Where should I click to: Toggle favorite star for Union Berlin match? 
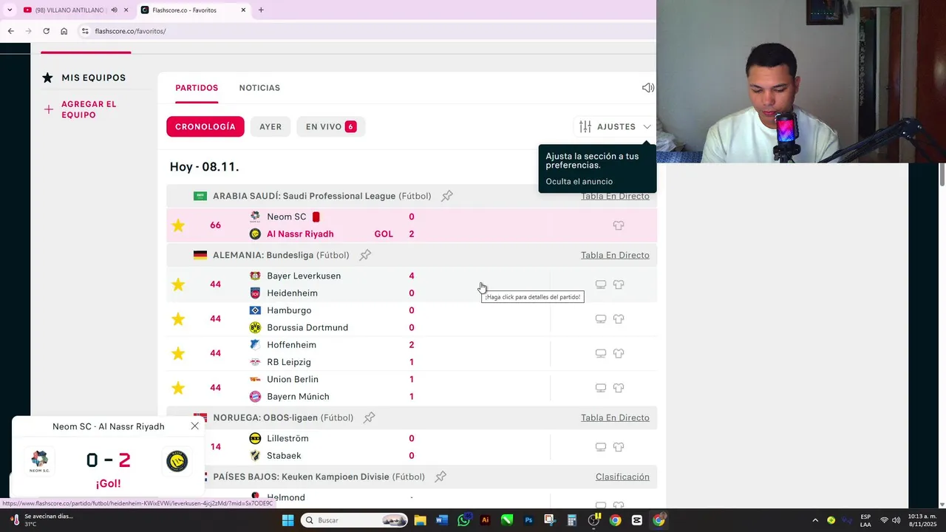click(x=178, y=388)
